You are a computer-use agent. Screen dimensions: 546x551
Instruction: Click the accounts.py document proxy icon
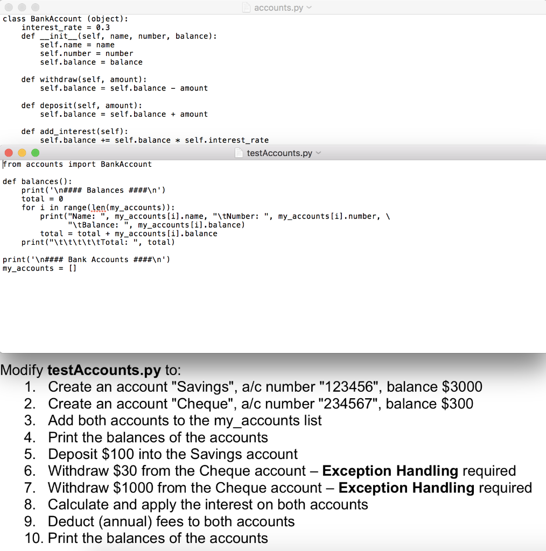[246, 8]
